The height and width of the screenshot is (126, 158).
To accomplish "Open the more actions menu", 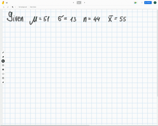I will click(x=142, y=3).
